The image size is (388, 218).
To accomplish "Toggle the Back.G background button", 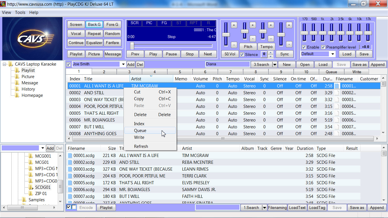I will (x=94, y=24).
